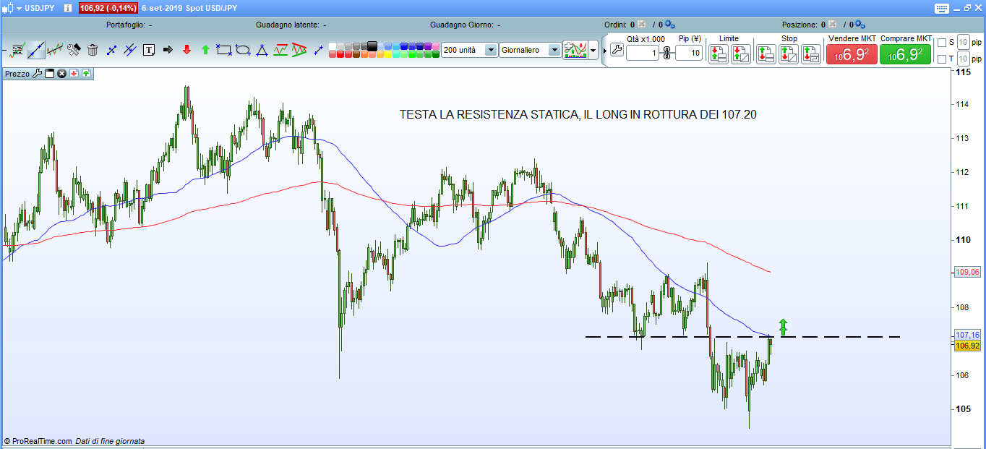This screenshot has width=986, height=449.
Task: Select the text annotation tool
Action: click(149, 50)
